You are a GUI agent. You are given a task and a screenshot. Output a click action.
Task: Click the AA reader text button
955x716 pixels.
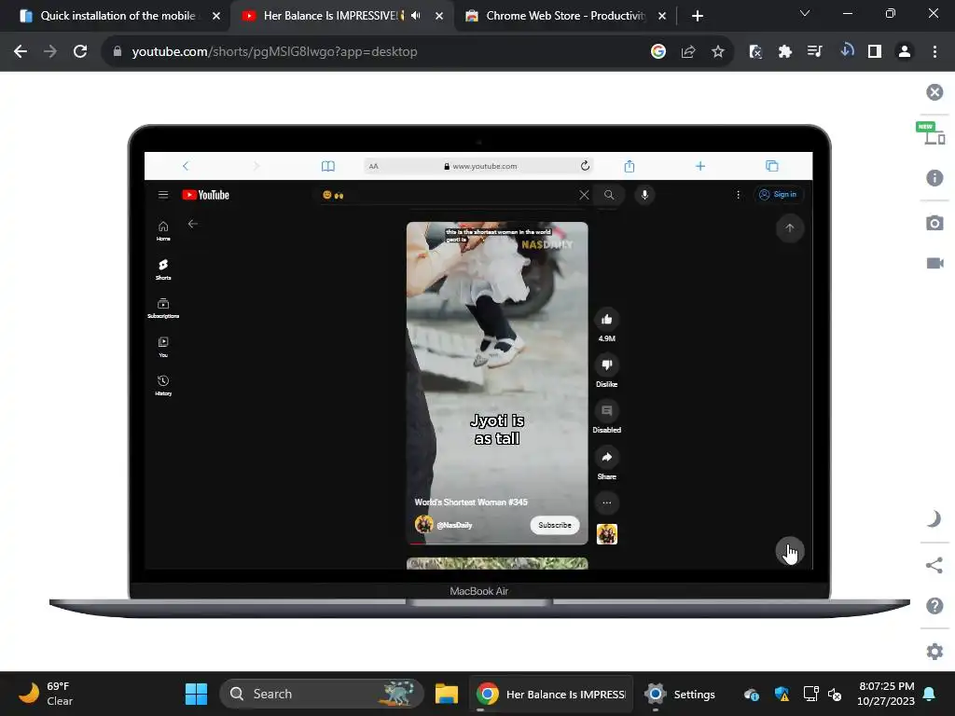pos(373,166)
